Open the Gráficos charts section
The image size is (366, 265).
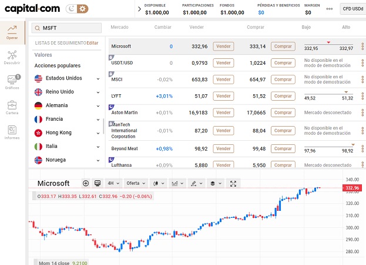click(12, 82)
